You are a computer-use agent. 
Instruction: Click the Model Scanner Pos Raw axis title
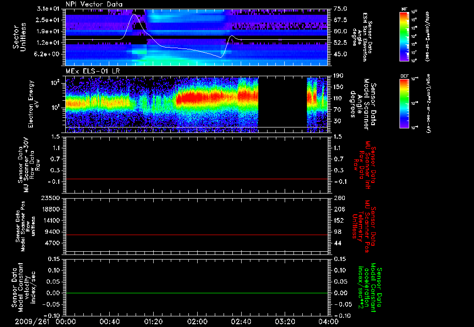[x=26, y=226]
